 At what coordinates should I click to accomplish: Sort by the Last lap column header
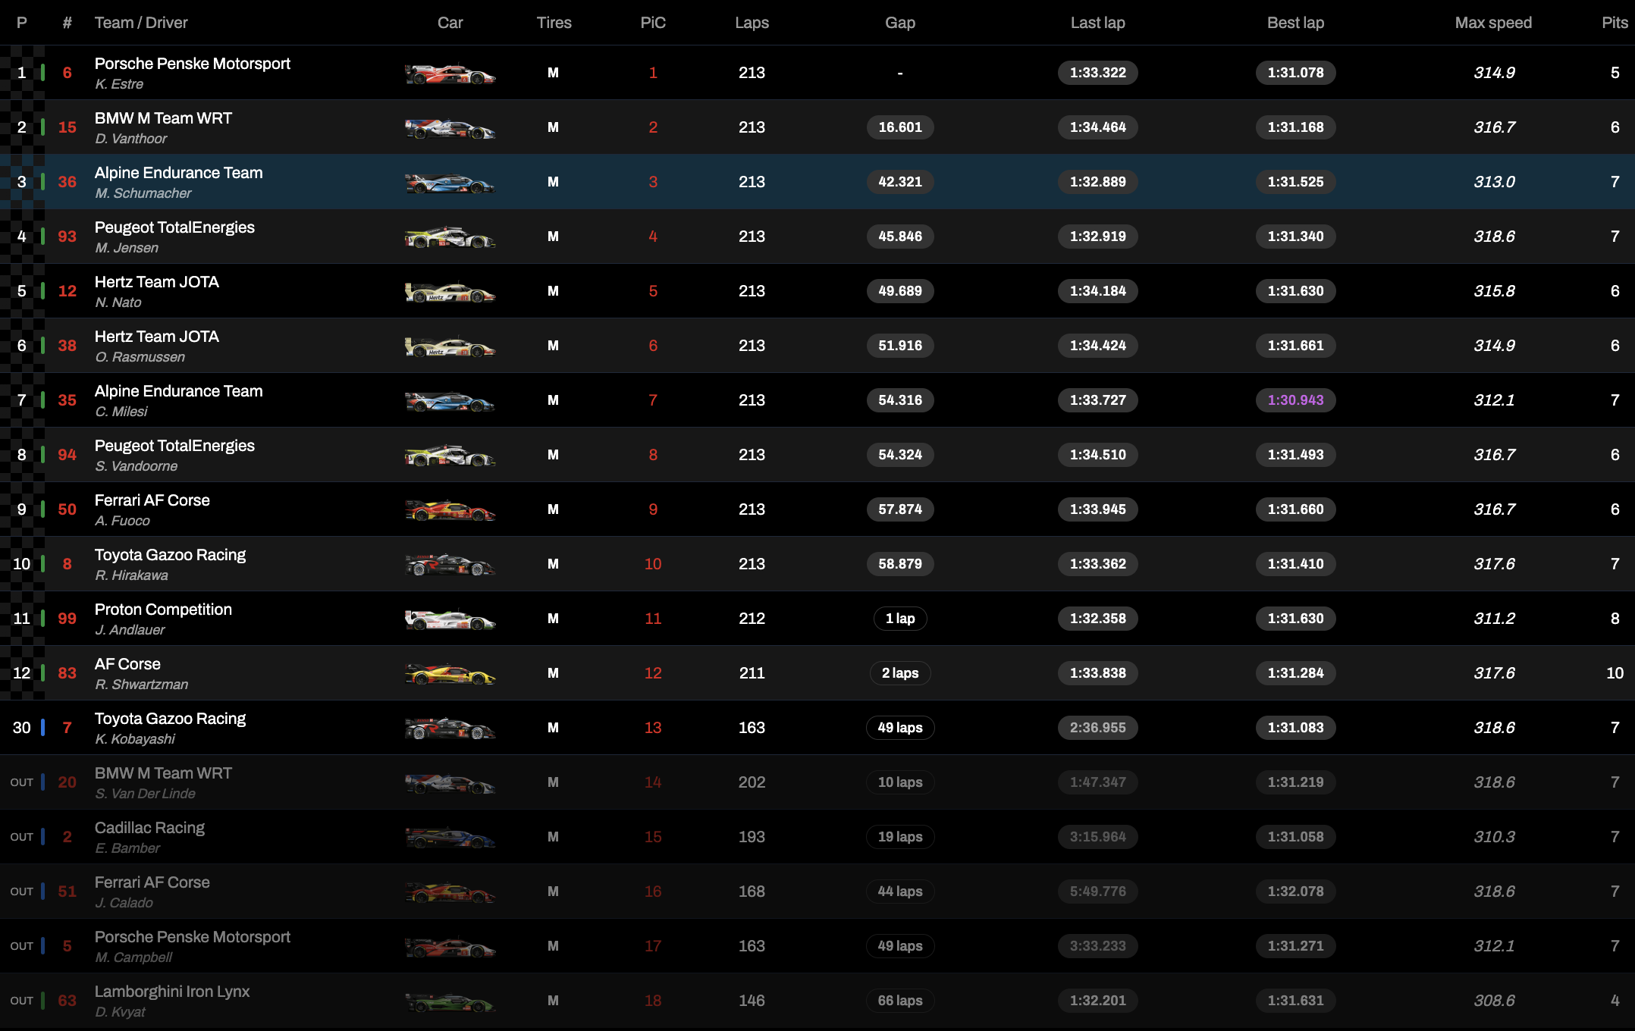[1097, 23]
